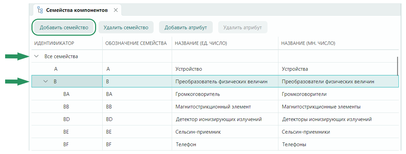Click the component families tree icon in tab
This screenshot has height=154, width=406.
[x=40, y=10]
